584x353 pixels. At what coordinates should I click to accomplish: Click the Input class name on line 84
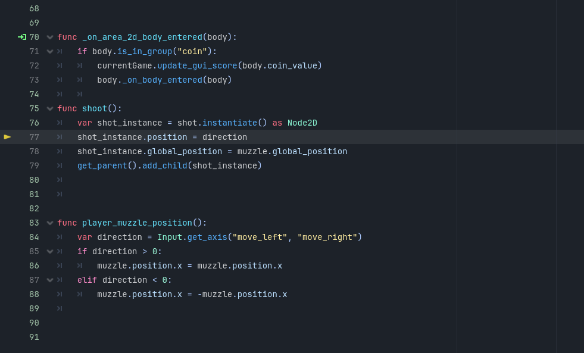(170, 237)
